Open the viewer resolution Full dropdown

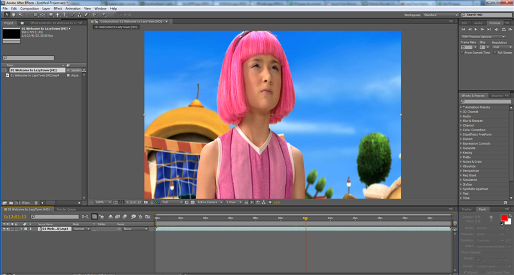tap(172, 202)
